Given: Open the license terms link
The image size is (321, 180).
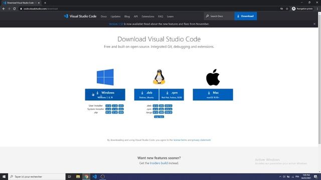Looking at the screenshot, I should pos(180,140).
